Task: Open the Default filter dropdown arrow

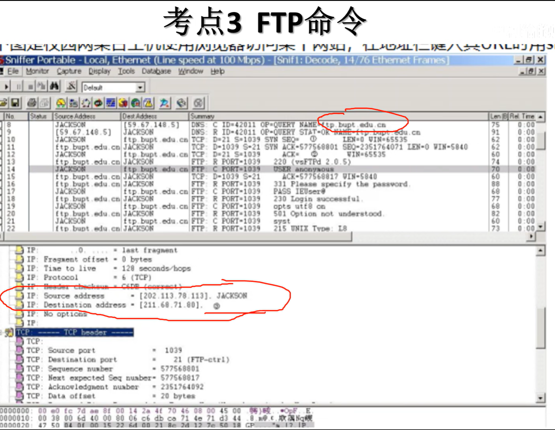Action: point(140,87)
